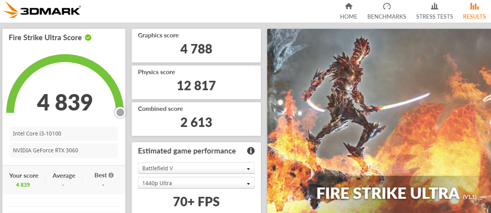Click the green validated checkmark icon
This screenshot has height=213, width=491.
tap(88, 38)
